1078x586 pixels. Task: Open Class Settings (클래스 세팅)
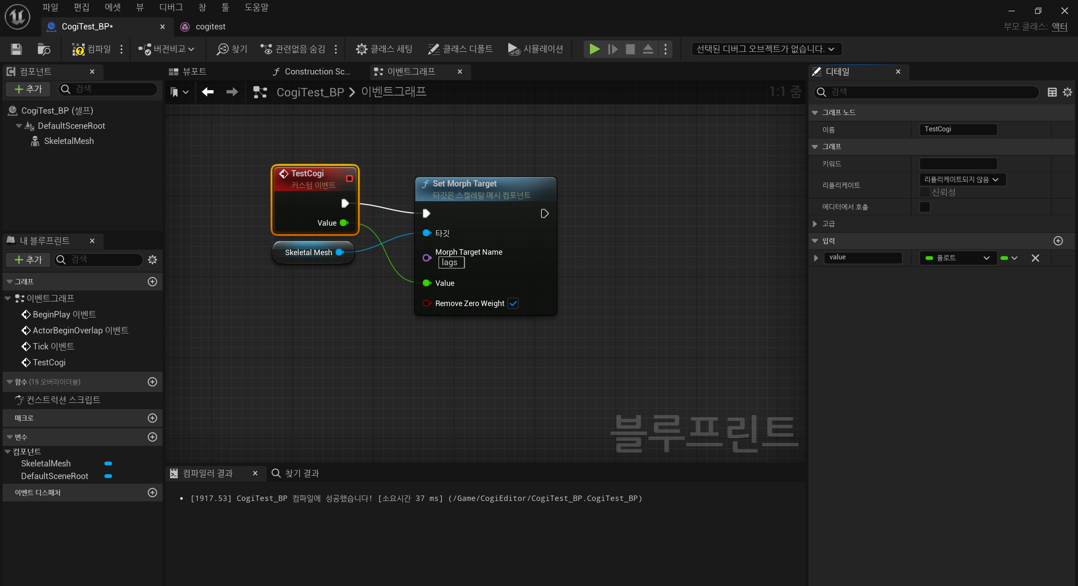click(x=384, y=49)
